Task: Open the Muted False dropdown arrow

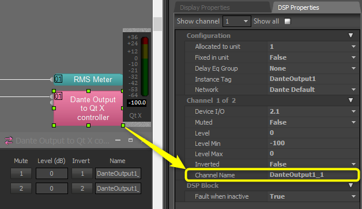Action: coord(353,122)
